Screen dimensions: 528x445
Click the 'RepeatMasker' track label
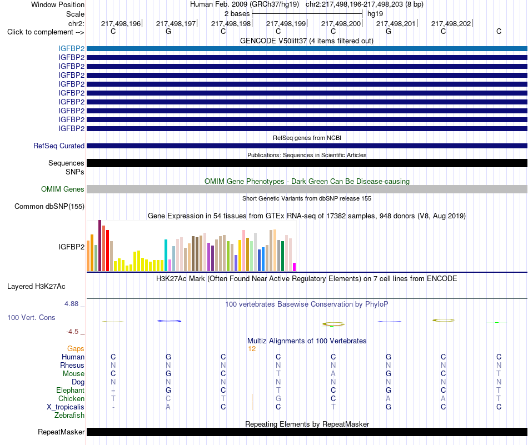pyautogui.click(x=61, y=432)
